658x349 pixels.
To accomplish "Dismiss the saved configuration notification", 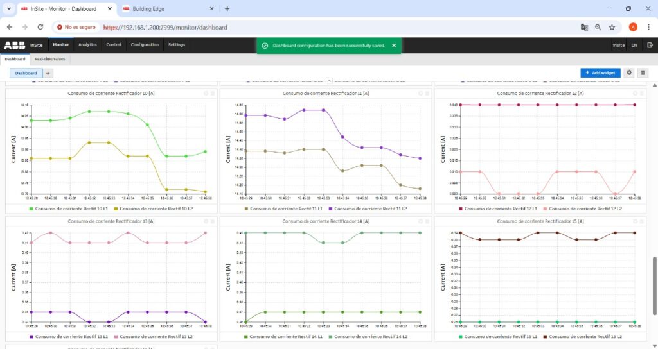I will pyautogui.click(x=394, y=46).
